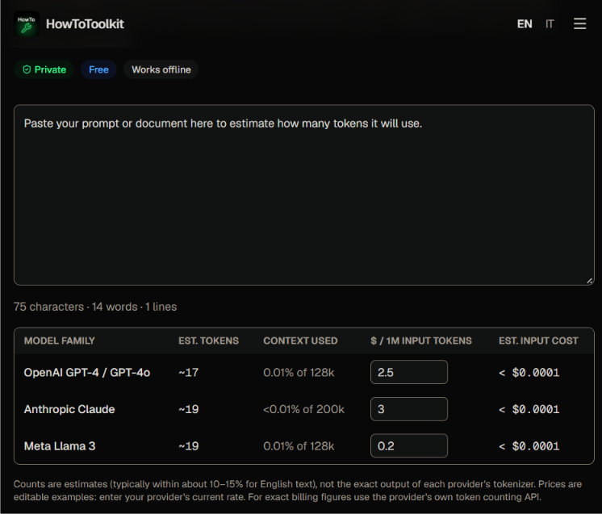Edit the OpenAI GPT-4 price field 2.5
The height and width of the screenshot is (514, 602).
coord(409,372)
